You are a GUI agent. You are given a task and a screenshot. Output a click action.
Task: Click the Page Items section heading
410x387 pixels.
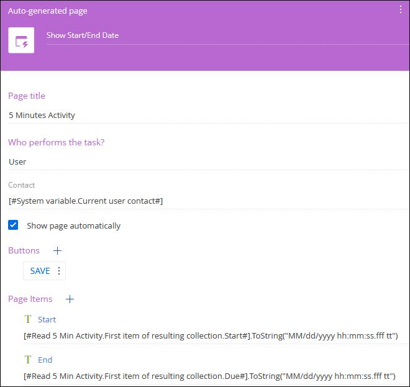pyautogui.click(x=30, y=299)
